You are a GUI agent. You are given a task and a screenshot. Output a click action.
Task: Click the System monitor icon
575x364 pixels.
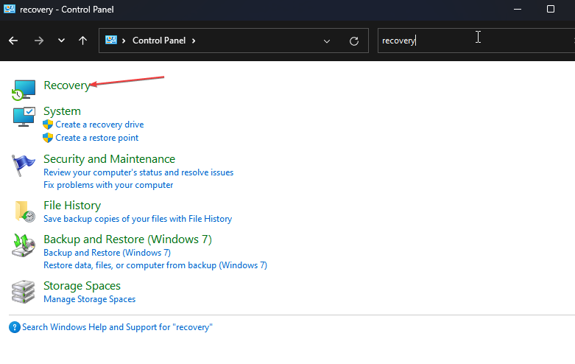24,116
